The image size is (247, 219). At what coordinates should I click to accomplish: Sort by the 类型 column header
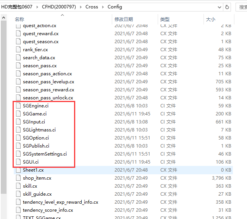click(165, 19)
